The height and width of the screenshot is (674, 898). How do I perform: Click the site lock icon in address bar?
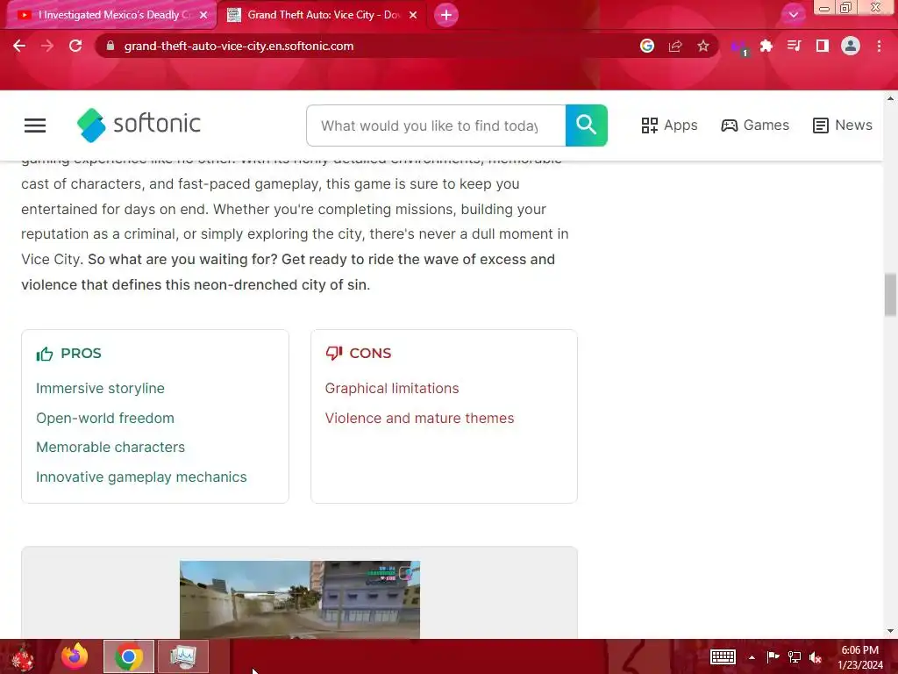pos(110,46)
